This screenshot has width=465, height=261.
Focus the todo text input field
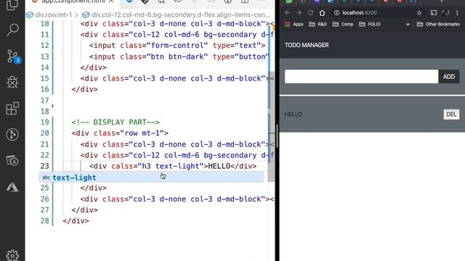[x=361, y=77]
